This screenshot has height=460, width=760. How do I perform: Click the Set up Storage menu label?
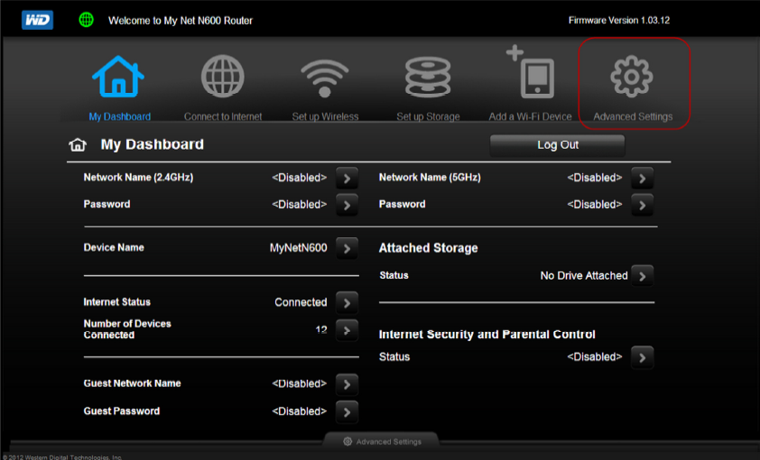428,116
